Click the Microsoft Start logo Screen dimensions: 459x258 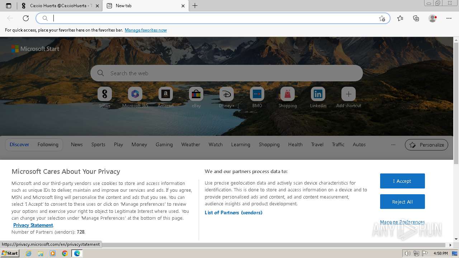coord(35,49)
